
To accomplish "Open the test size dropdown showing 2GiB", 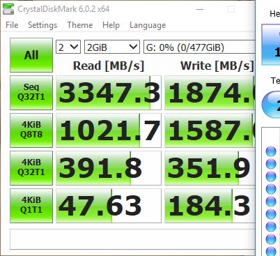I will coord(112,47).
